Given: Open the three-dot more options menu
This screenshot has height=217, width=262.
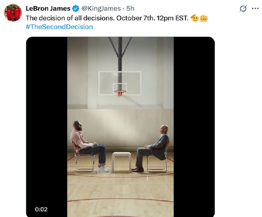Looking at the screenshot, I should click(x=255, y=8).
